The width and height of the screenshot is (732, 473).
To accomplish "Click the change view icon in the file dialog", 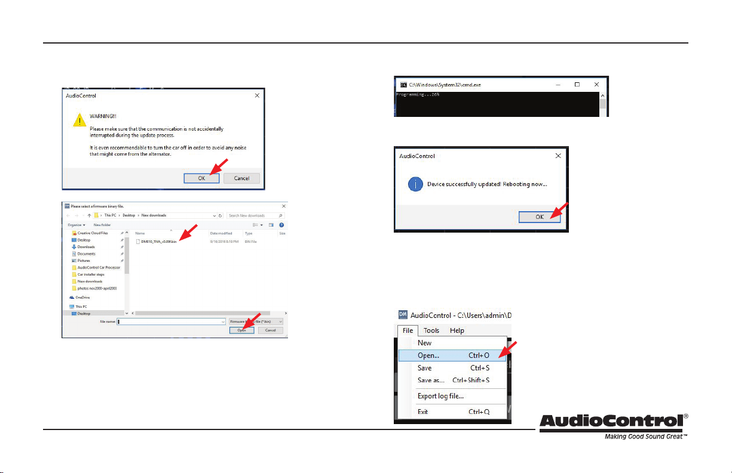I will click(255, 225).
